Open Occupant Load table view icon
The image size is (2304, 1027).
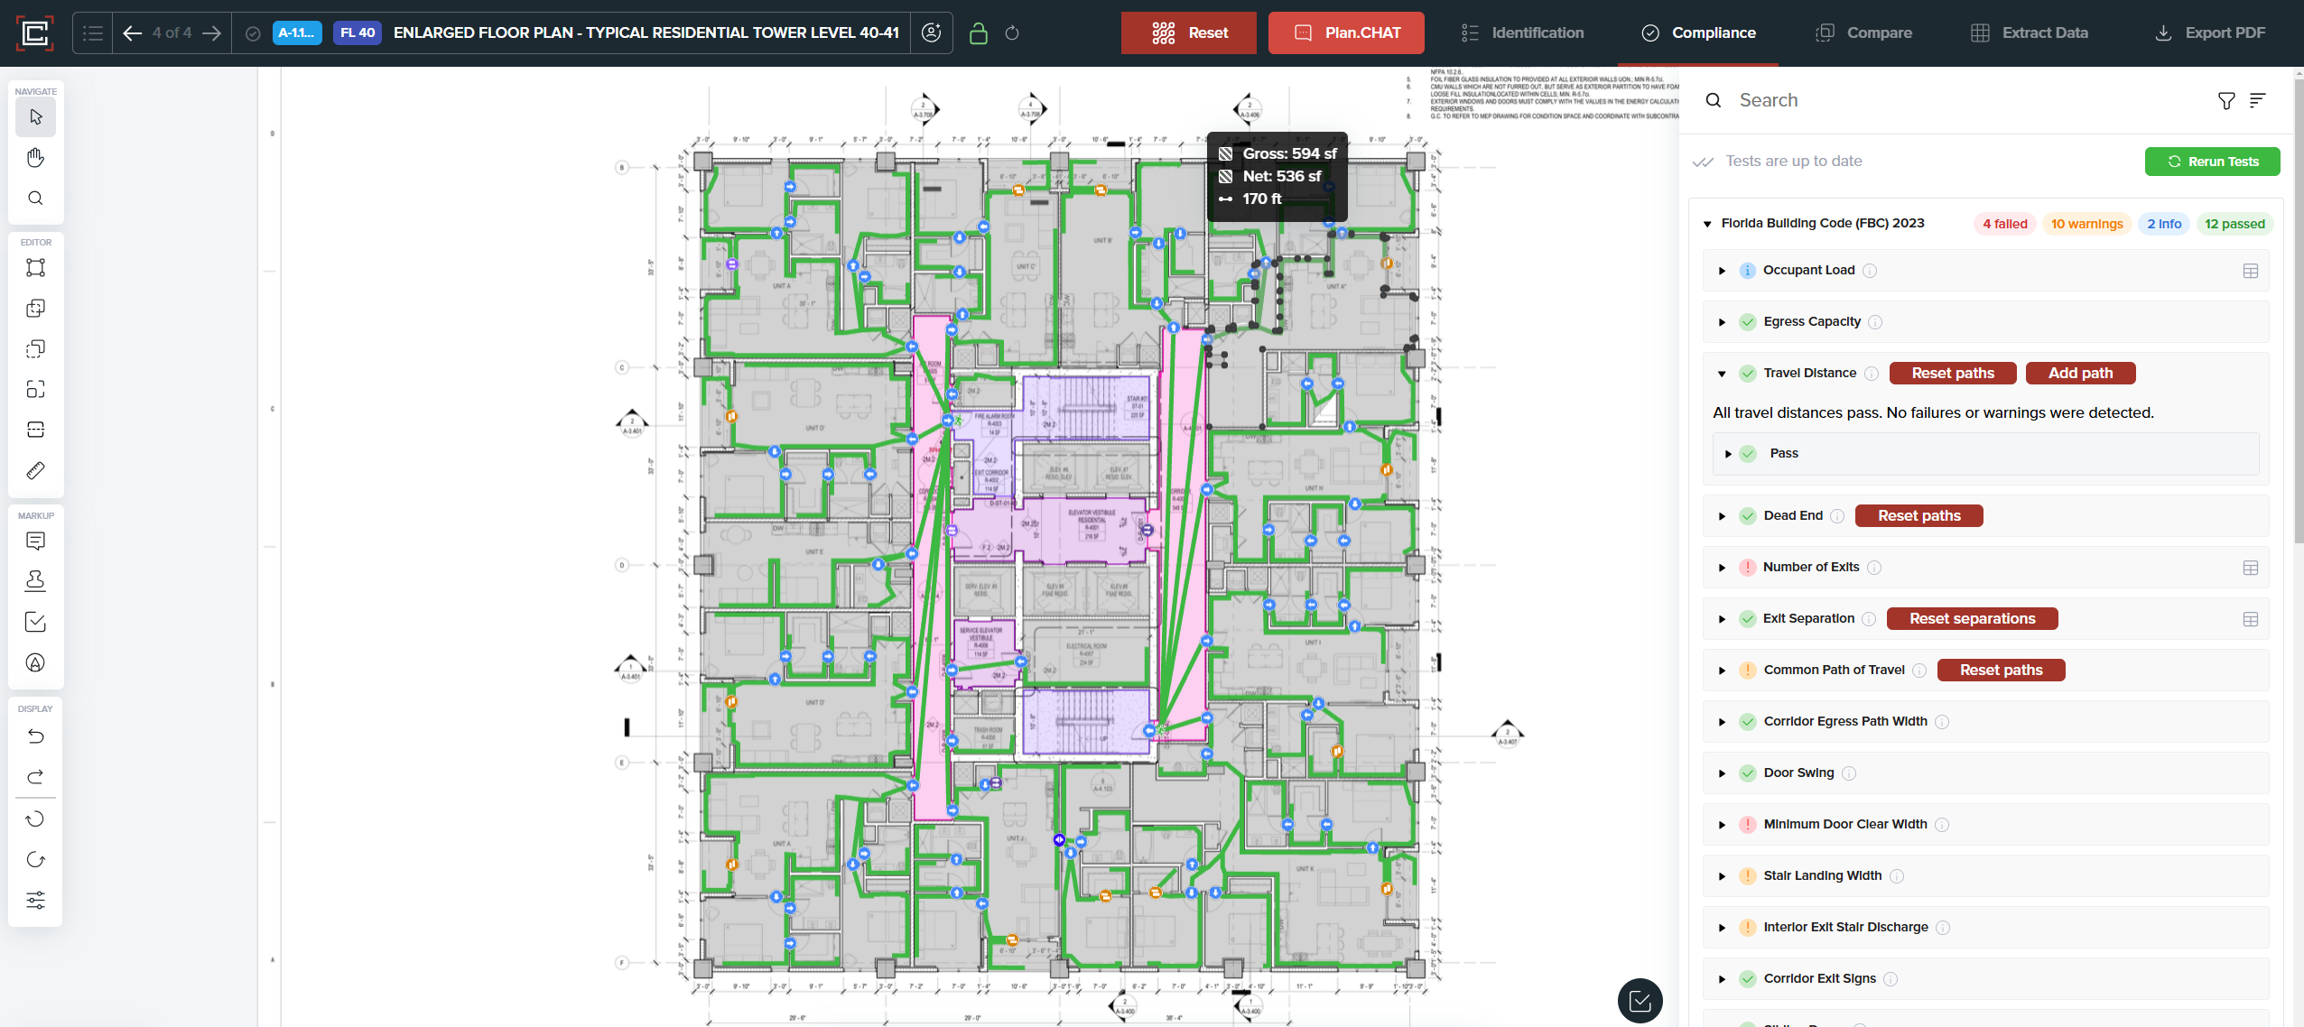point(2250,271)
